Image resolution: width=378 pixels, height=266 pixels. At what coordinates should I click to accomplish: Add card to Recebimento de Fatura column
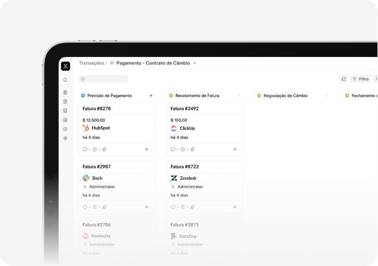click(239, 96)
